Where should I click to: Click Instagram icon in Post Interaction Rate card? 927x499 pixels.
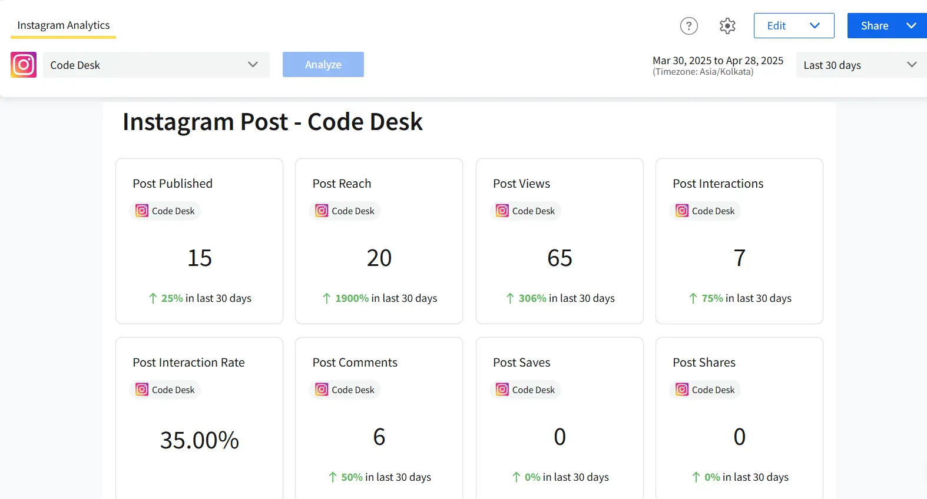[142, 390]
